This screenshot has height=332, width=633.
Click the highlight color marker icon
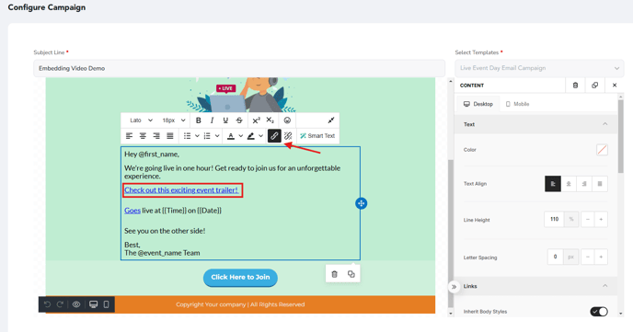[251, 136]
